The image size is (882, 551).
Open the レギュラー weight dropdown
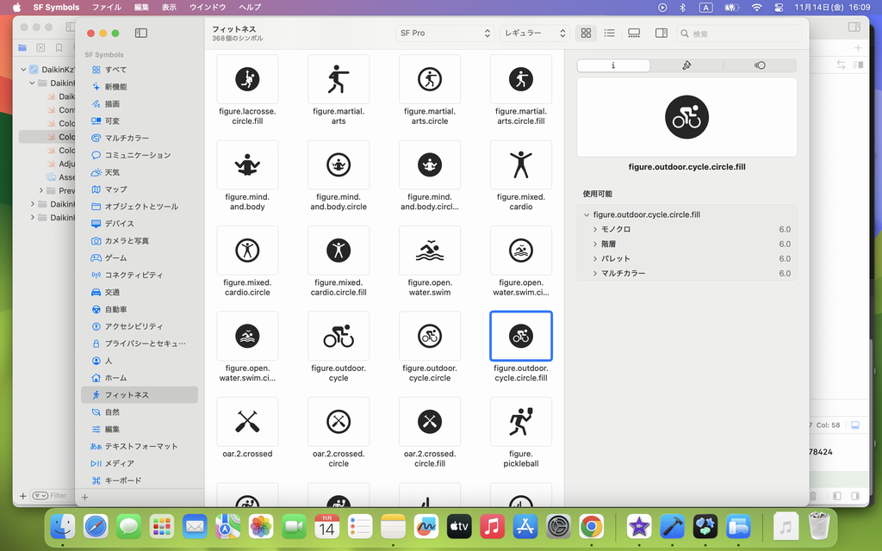pos(535,33)
